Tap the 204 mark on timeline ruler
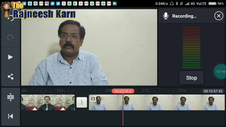 coord(60,91)
